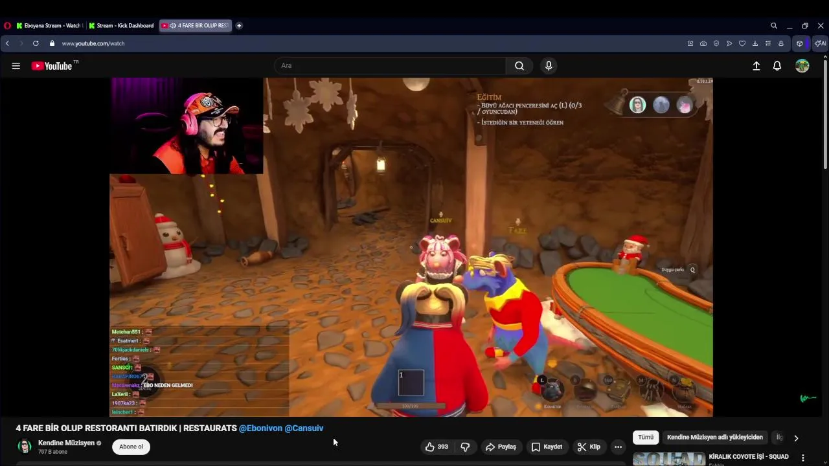Click the Abone ol subscribe button
This screenshot has width=829, height=466.
coord(131,447)
